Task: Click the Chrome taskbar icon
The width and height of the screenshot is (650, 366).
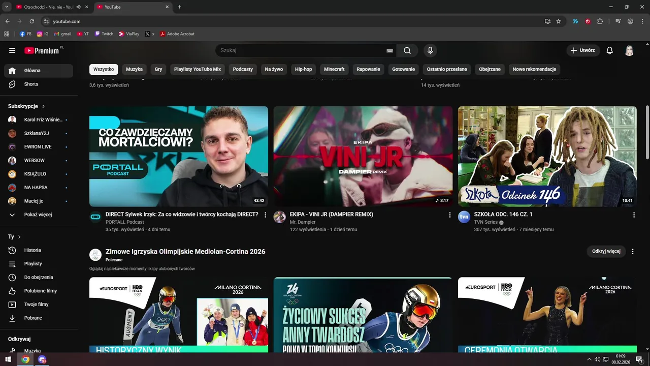Action: click(25, 359)
